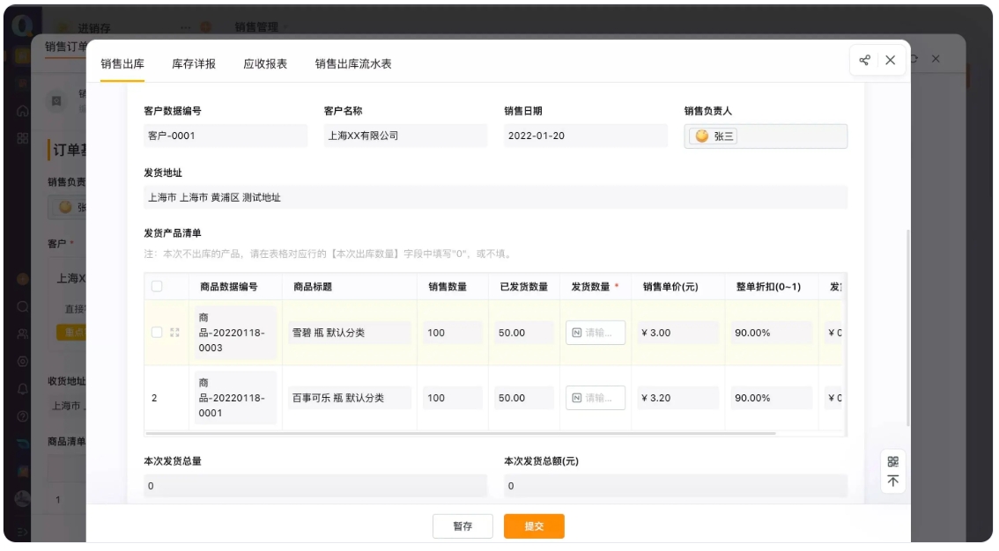Click the back-to-top arrow icon

(x=892, y=478)
